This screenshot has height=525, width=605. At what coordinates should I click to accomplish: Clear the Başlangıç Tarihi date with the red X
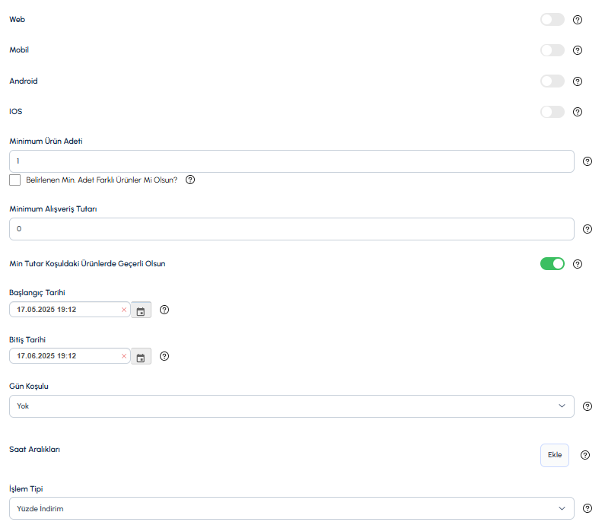tap(124, 310)
